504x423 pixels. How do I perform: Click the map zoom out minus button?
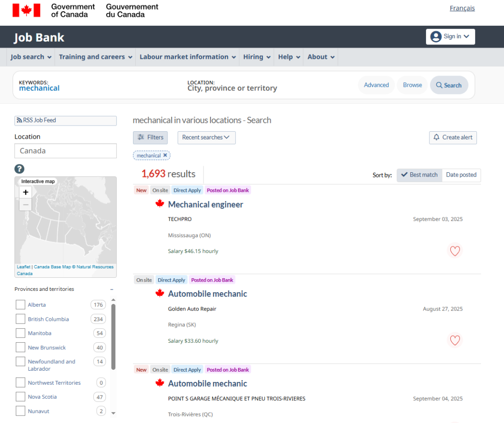click(x=26, y=204)
